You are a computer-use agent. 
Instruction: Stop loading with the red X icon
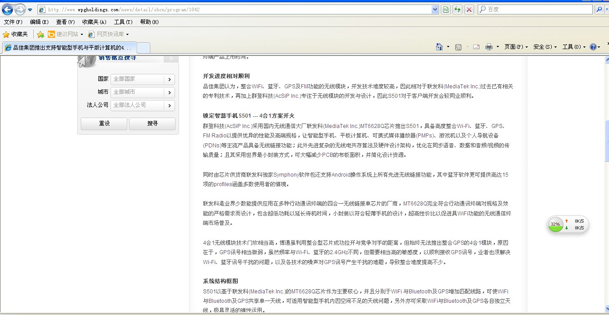pyautogui.click(x=469, y=9)
